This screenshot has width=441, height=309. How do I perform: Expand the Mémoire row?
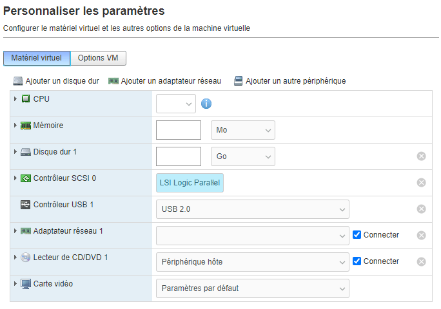pyautogui.click(x=15, y=126)
